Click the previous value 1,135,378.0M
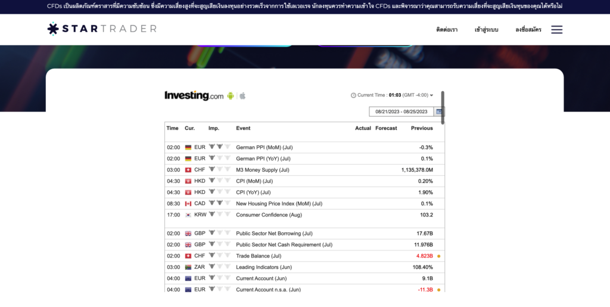The image size is (610, 307). point(417,170)
